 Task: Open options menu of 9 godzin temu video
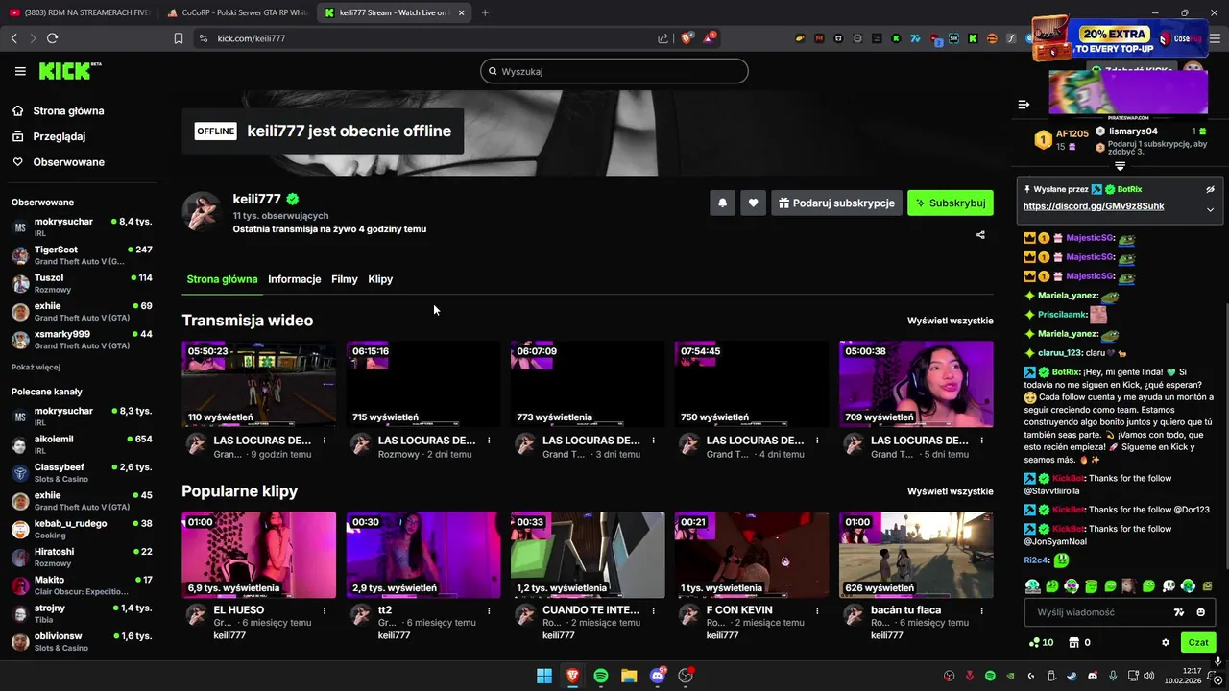pos(325,441)
